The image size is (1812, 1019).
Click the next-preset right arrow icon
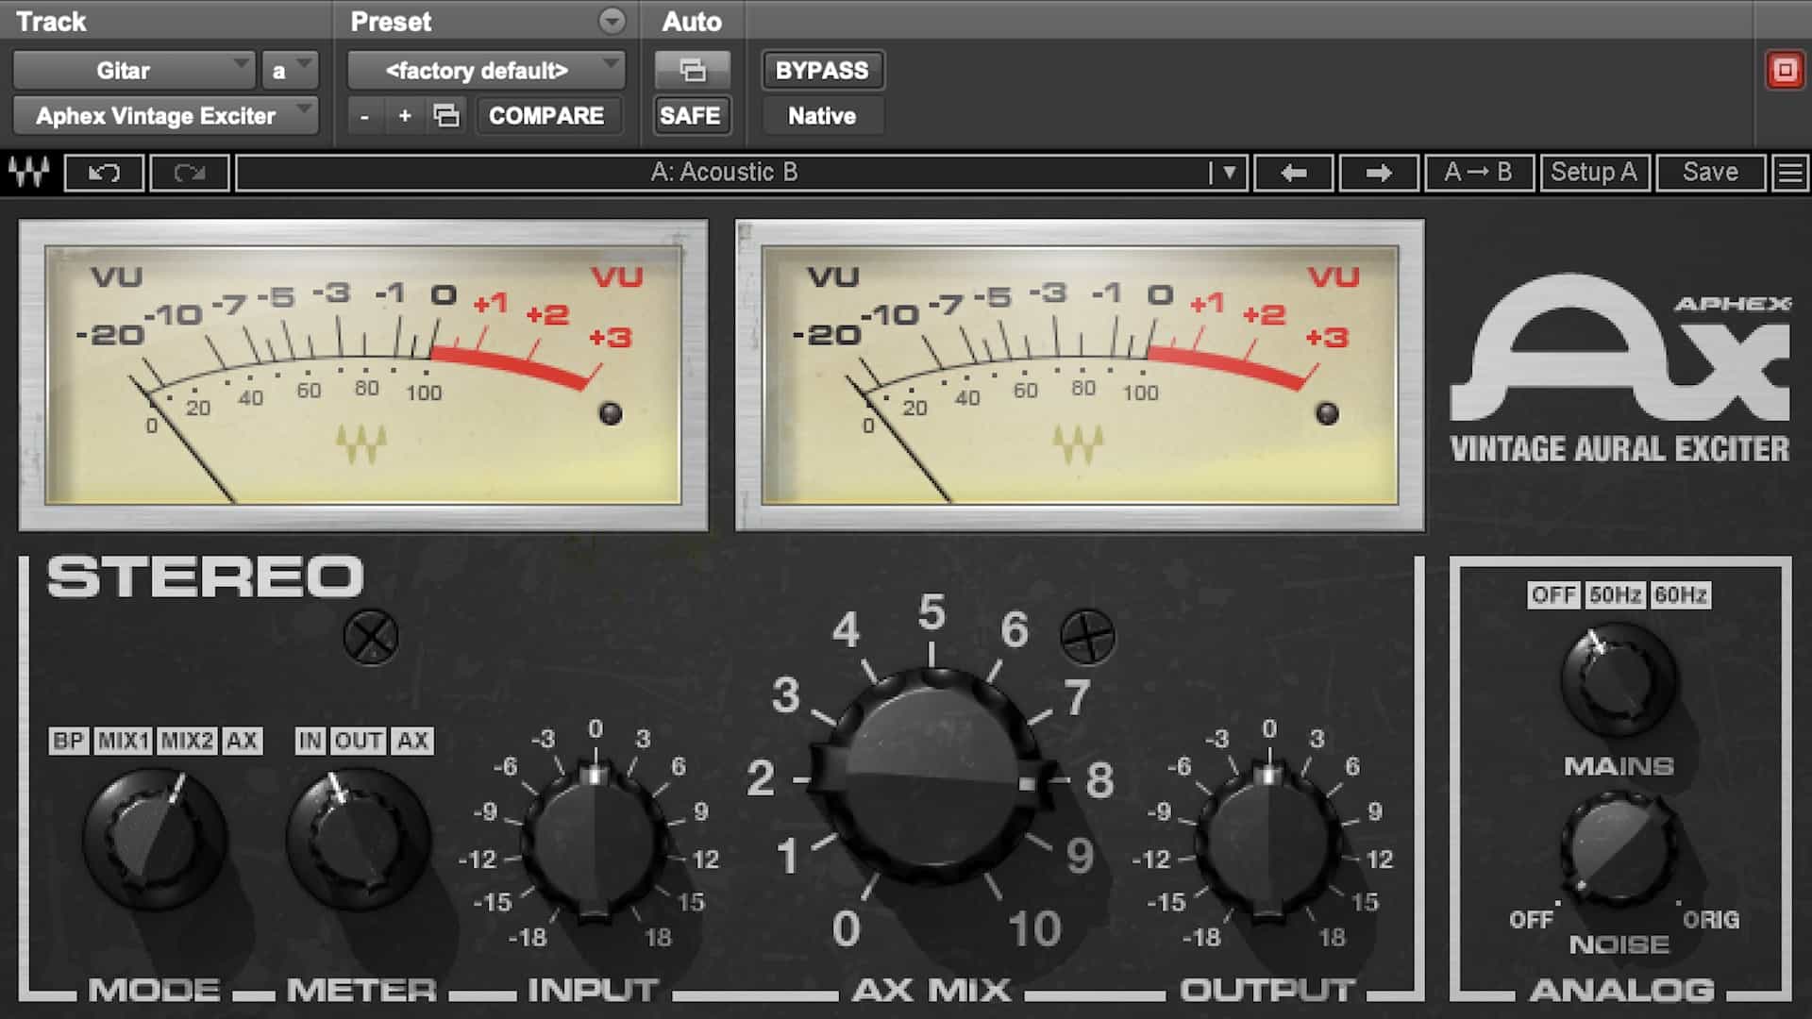[x=1378, y=173]
